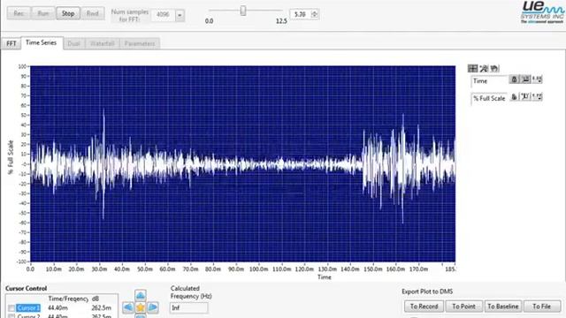Select the zoom magnifier tool in graph palette
The image size is (566, 318).
[x=484, y=68]
